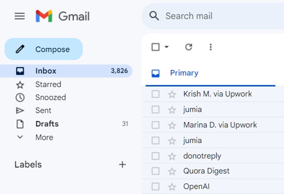Click the Inbox tray icon in sidebar
284x194 pixels.
20,71
